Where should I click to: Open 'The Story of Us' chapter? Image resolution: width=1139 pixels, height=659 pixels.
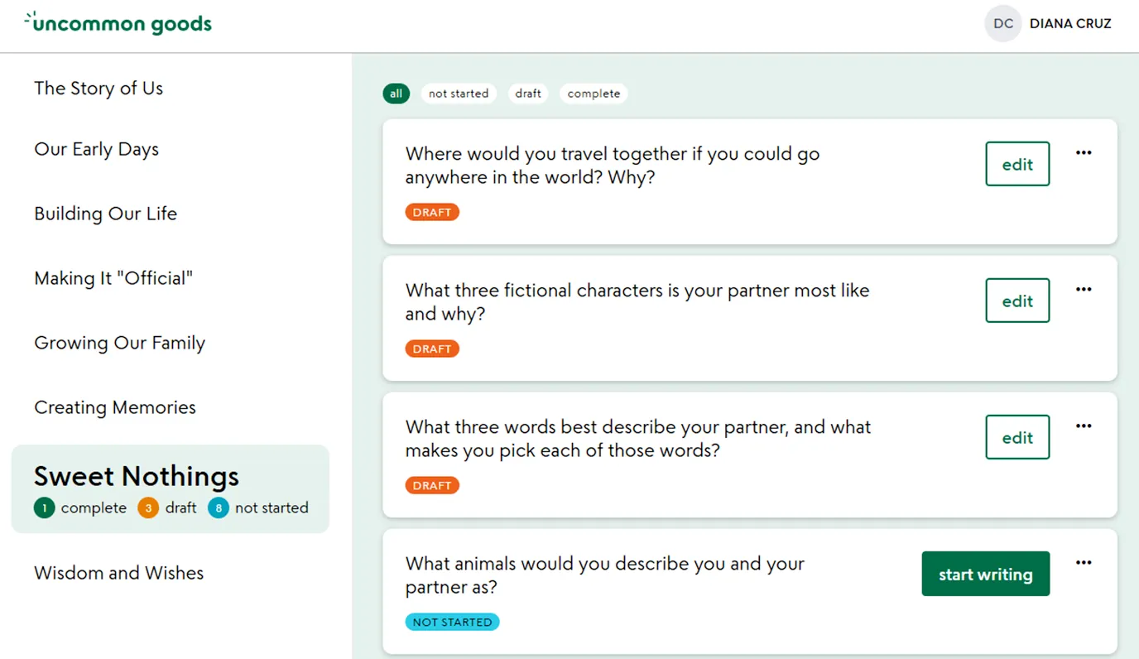click(x=98, y=89)
